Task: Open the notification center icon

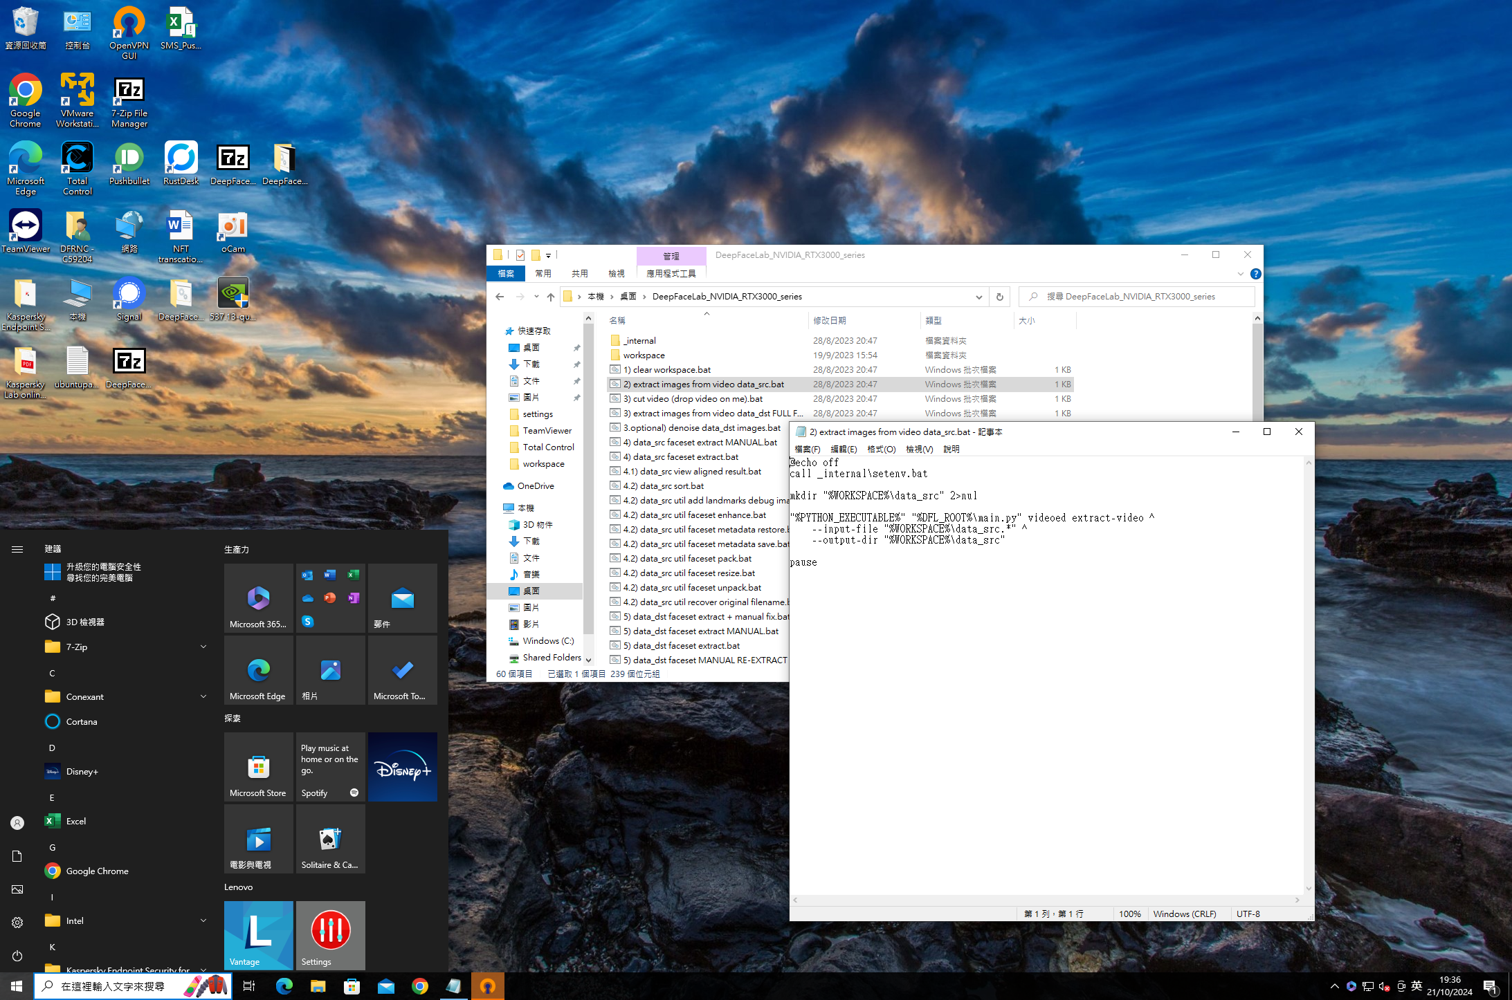Action: coord(1490,986)
